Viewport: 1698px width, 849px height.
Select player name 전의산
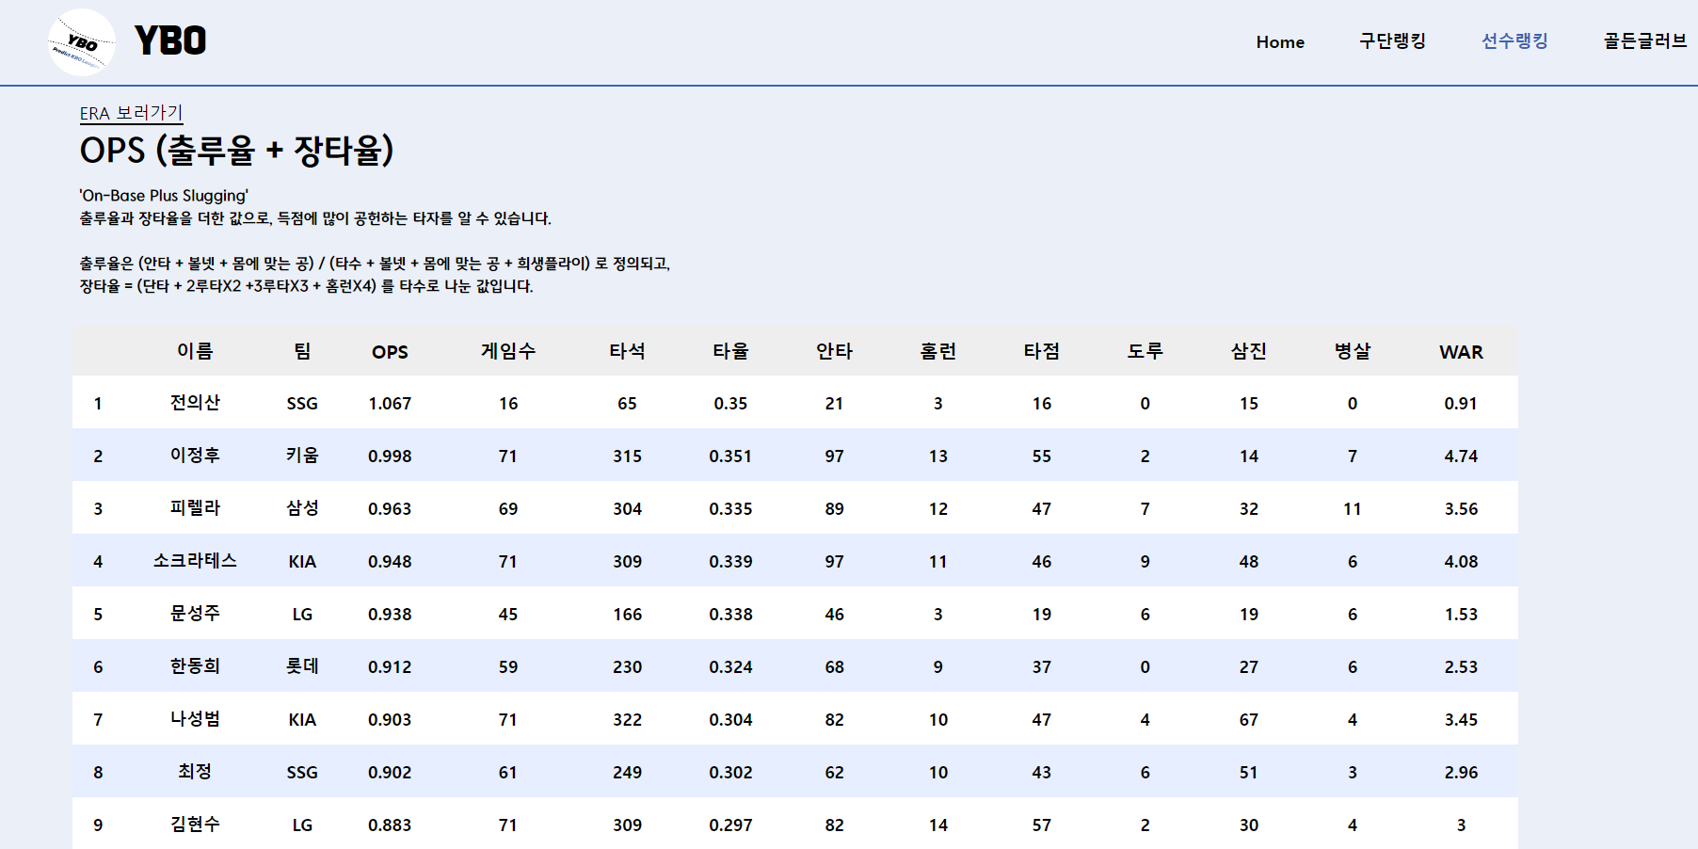195,403
